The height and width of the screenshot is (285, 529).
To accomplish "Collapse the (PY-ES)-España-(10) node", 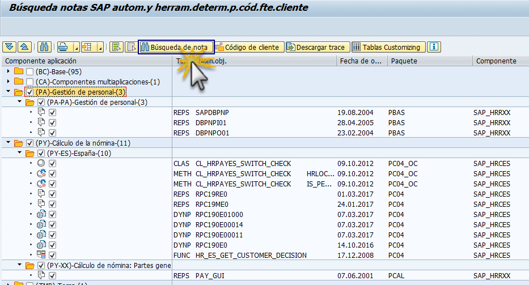I will click(x=20, y=152).
